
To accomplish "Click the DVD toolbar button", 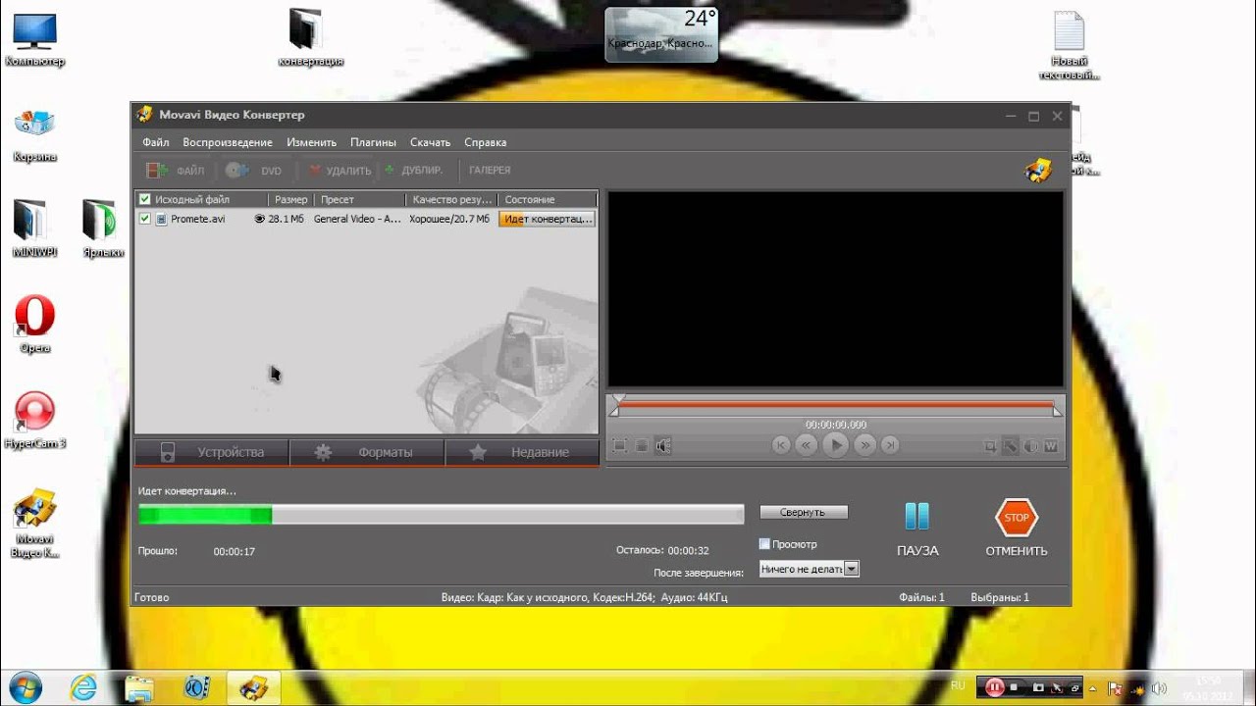I will (253, 171).
